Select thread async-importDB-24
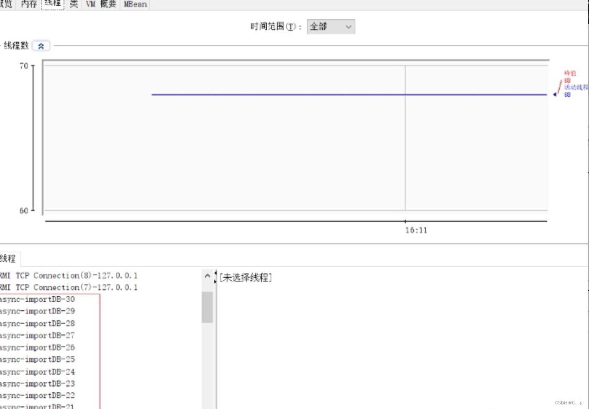The image size is (589, 409). point(37,372)
